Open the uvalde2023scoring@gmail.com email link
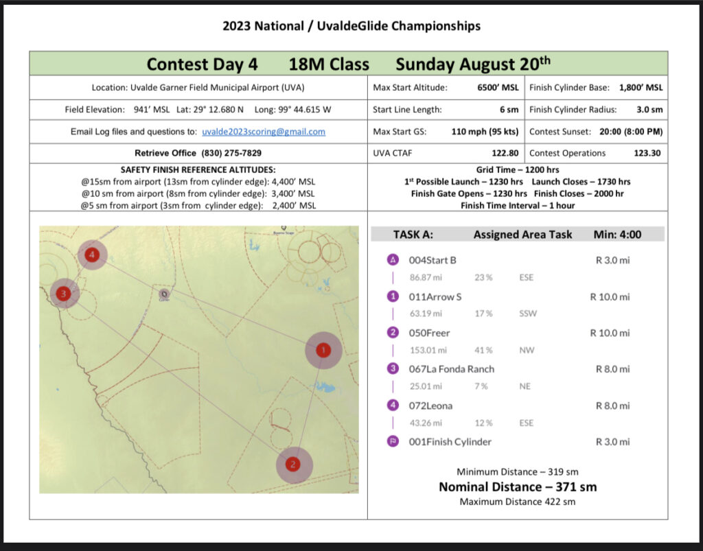Image resolution: width=703 pixels, height=551 pixels. tap(263, 132)
